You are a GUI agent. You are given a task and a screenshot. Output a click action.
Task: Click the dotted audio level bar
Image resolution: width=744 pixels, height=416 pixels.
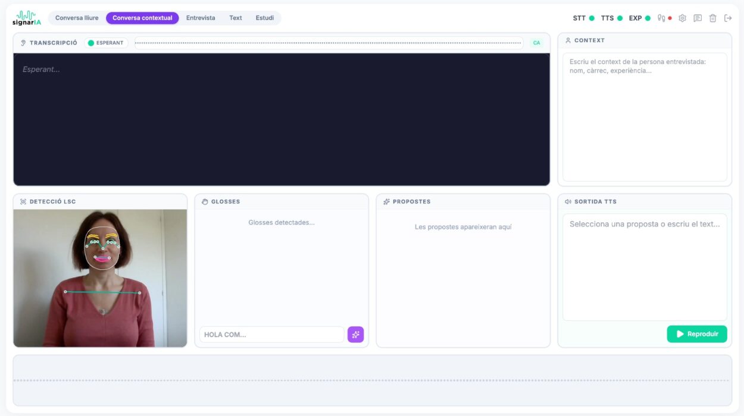[x=328, y=43]
